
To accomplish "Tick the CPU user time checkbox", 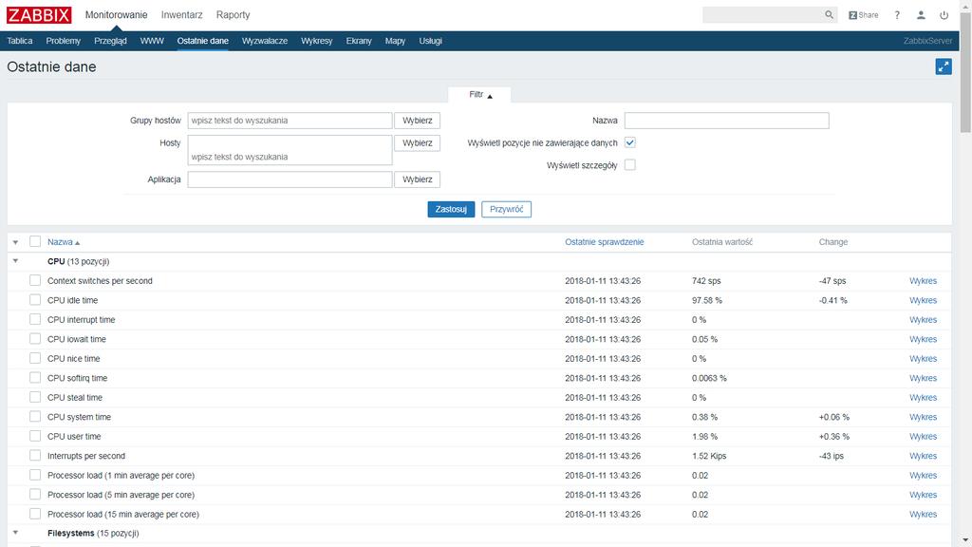I will (35, 436).
